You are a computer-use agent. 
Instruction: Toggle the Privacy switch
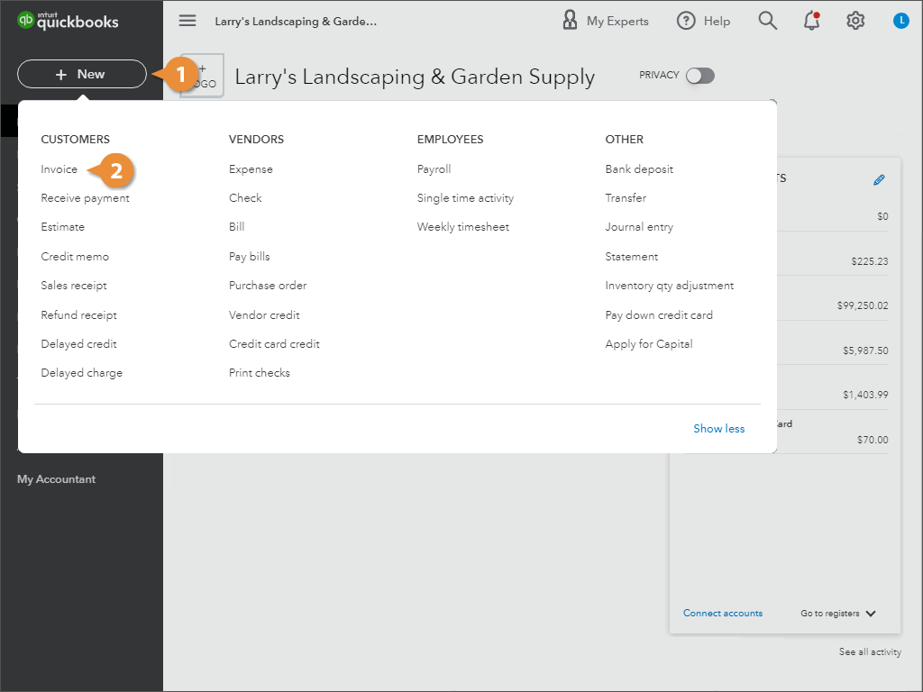(x=699, y=76)
